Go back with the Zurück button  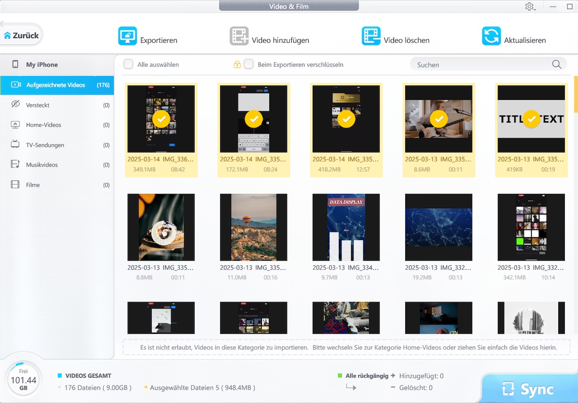coord(21,36)
